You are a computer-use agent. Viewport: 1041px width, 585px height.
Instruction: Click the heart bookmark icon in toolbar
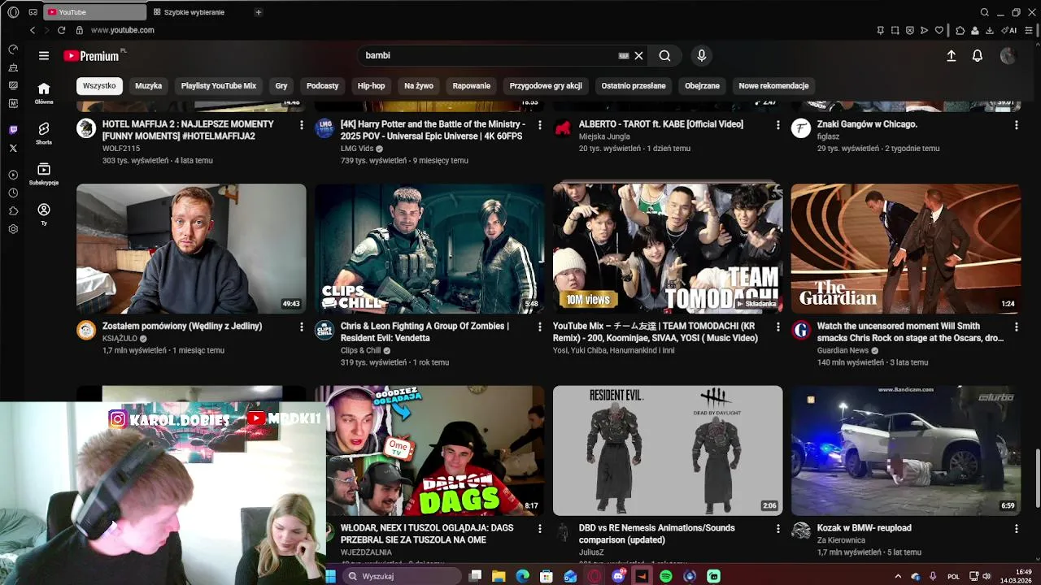(939, 30)
